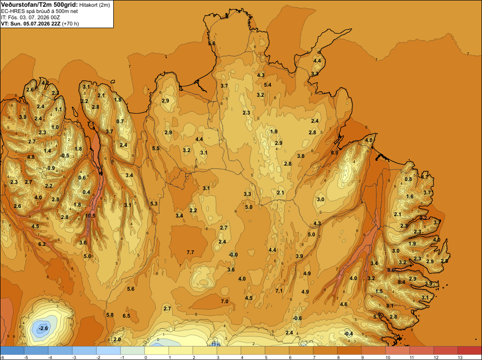Click the 4.7 temperature value

click(x=425, y=177)
